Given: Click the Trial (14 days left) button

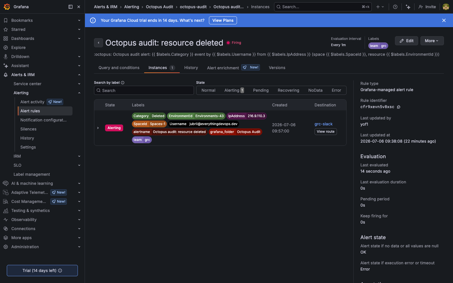Looking at the screenshot, I should [42, 271].
